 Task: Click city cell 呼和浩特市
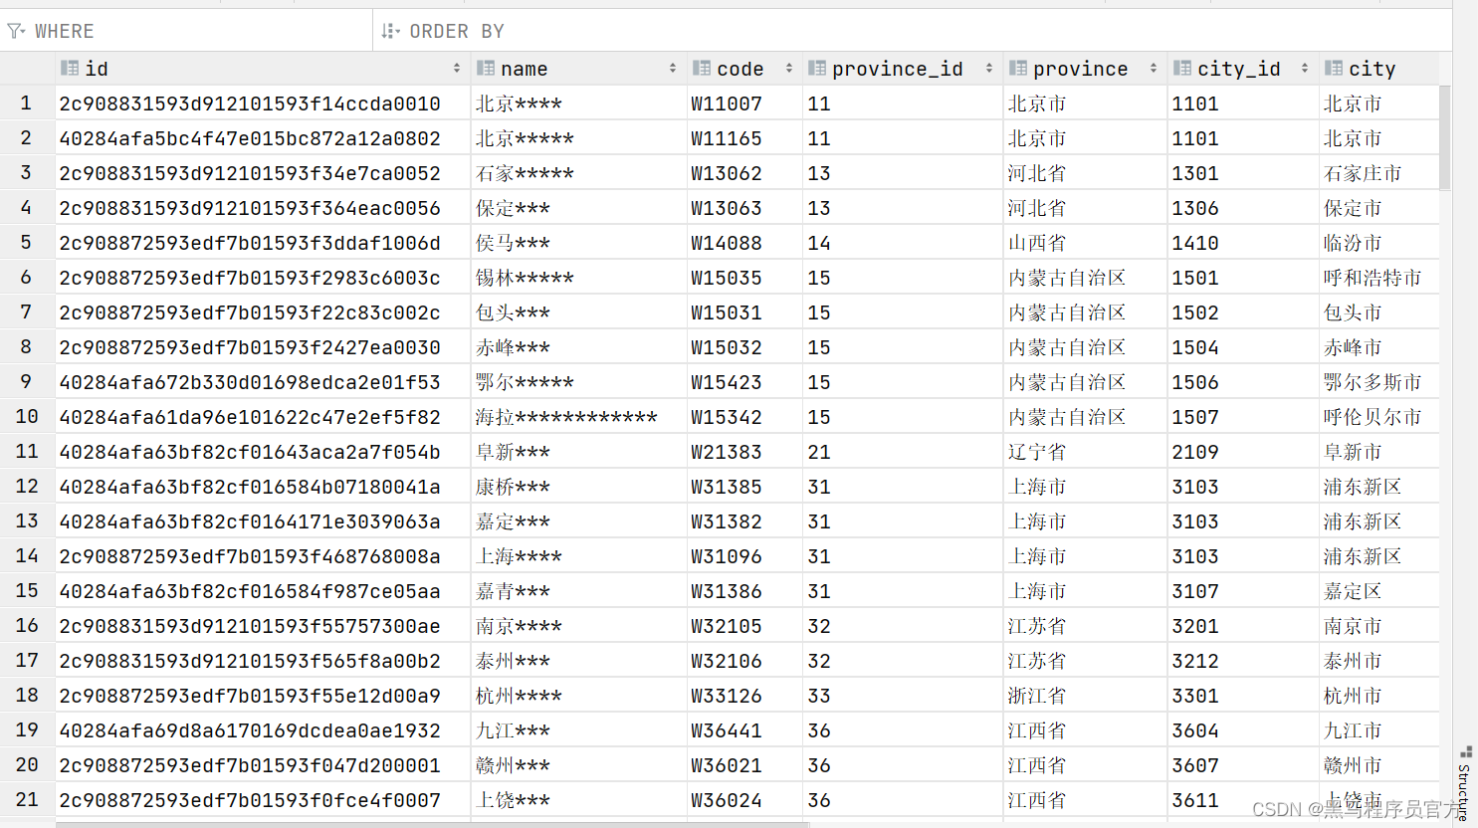coord(1379,278)
